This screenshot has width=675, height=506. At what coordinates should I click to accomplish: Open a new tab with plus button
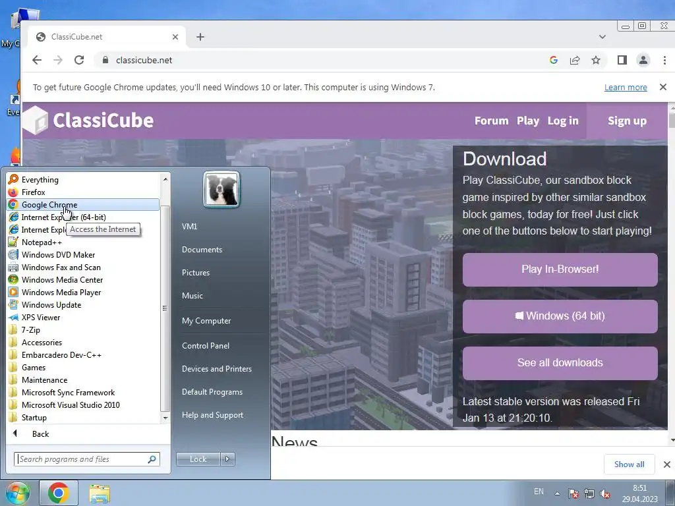click(x=200, y=37)
